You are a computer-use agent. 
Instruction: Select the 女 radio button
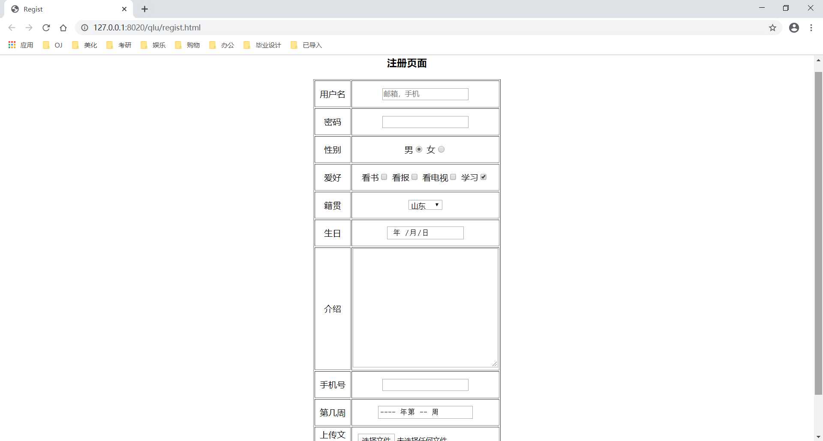[x=441, y=149]
